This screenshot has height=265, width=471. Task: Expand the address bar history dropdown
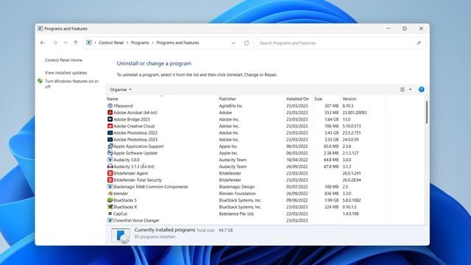point(233,43)
